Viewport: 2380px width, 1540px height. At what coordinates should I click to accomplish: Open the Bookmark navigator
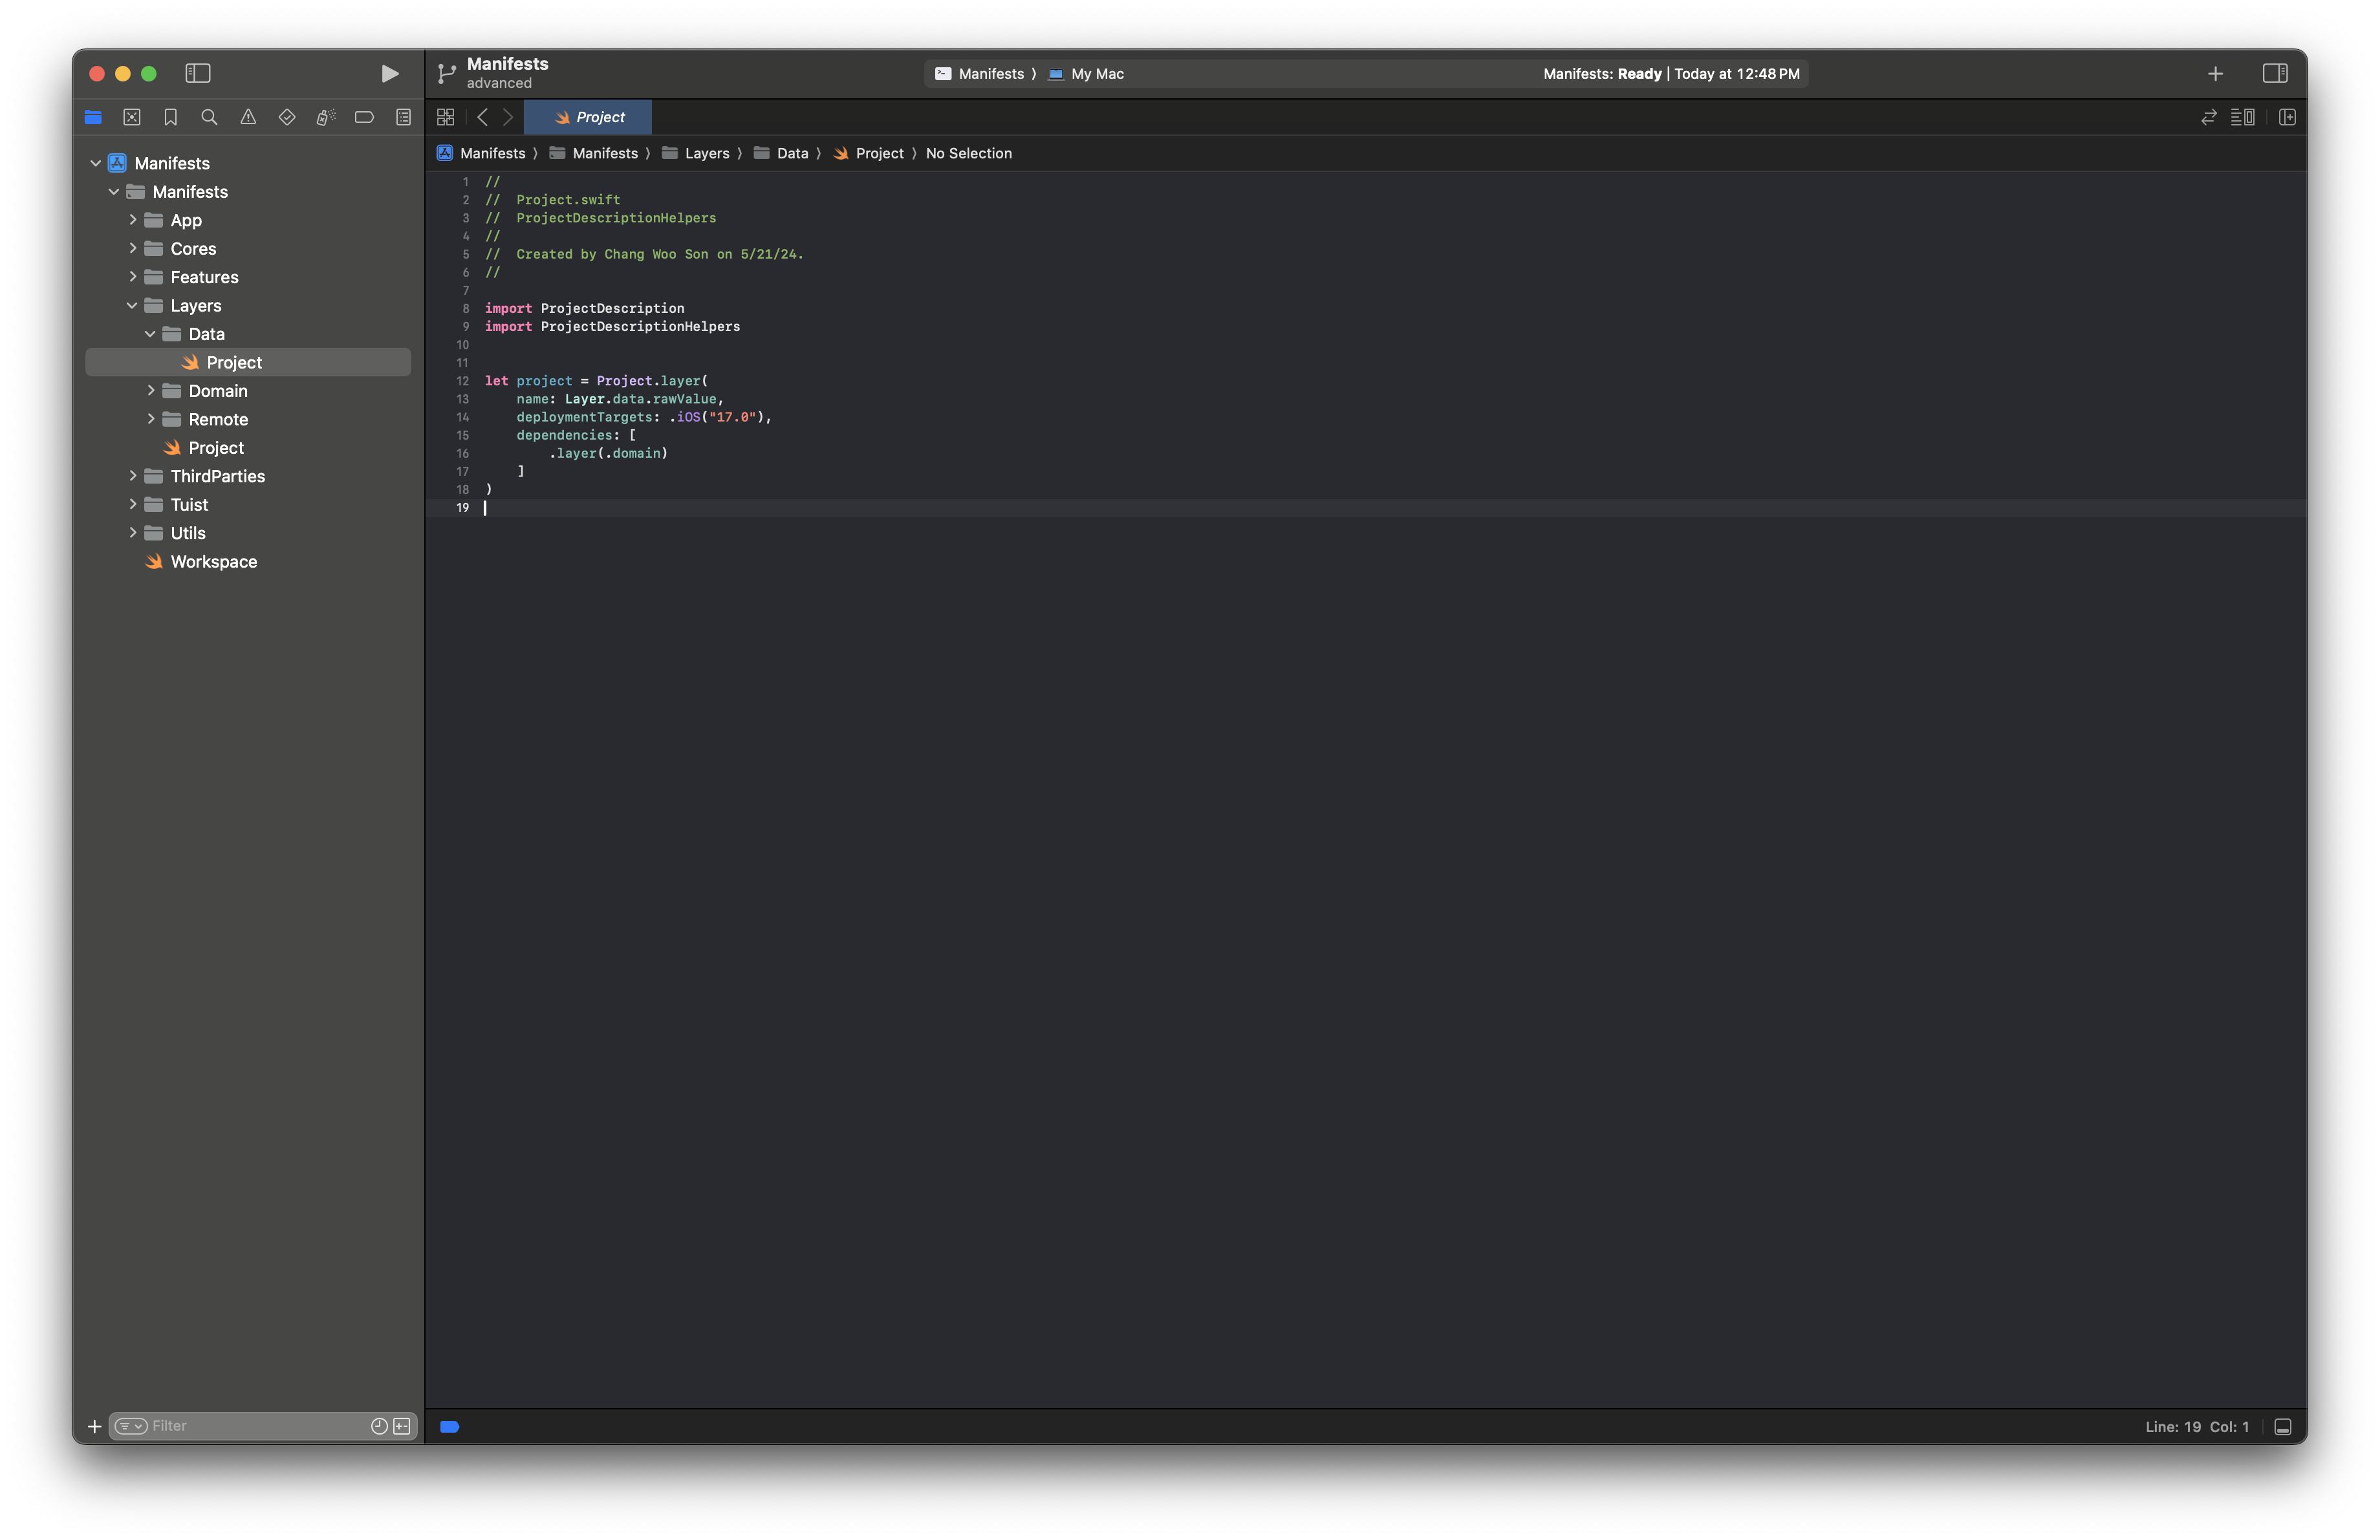pyautogui.click(x=171, y=117)
